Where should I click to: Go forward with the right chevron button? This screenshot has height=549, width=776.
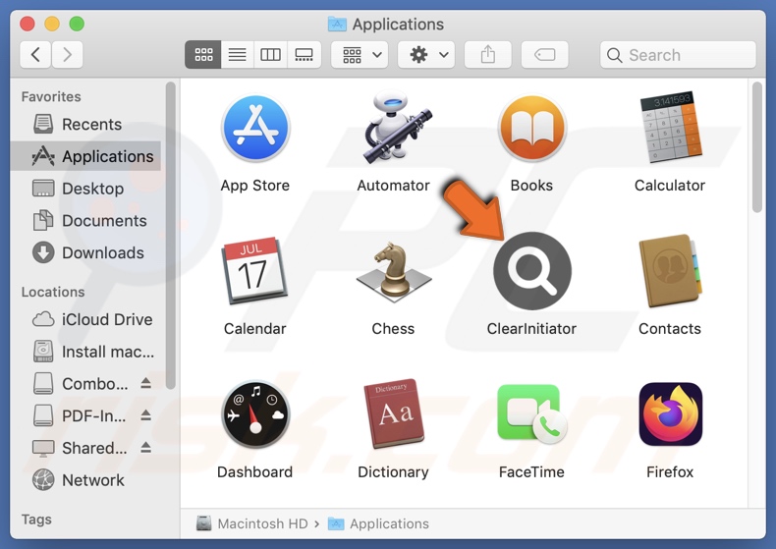(67, 54)
